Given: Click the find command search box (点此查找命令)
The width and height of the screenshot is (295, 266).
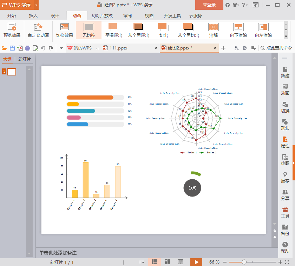Looking at the screenshot, I should click(276, 48).
